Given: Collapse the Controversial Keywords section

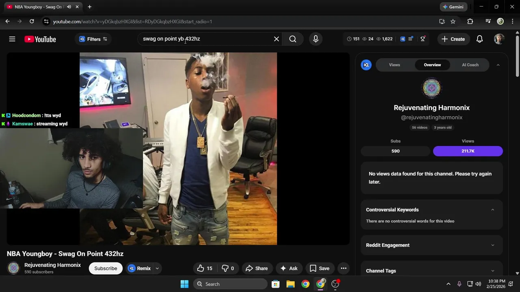Looking at the screenshot, I should 492,210.
